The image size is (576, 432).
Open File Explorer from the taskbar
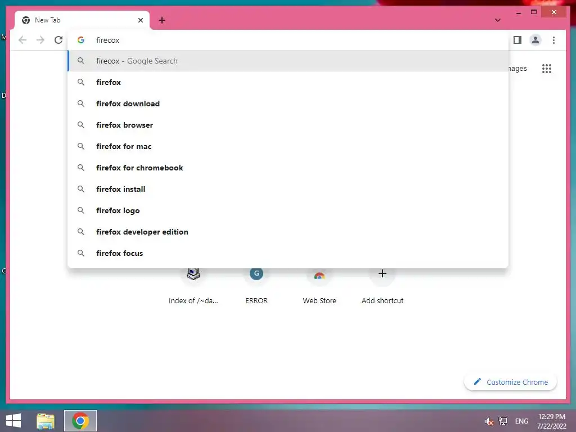point(46,421)
